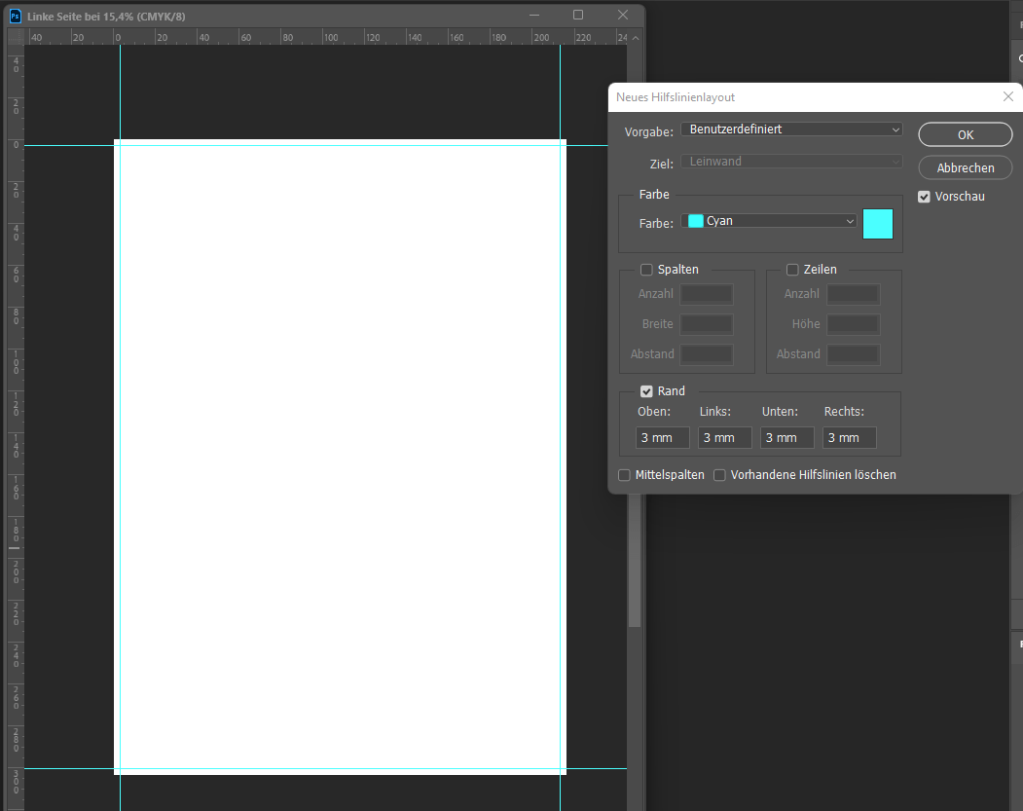Disable the Vorschau preview checkbox

[x=925, y=197]
